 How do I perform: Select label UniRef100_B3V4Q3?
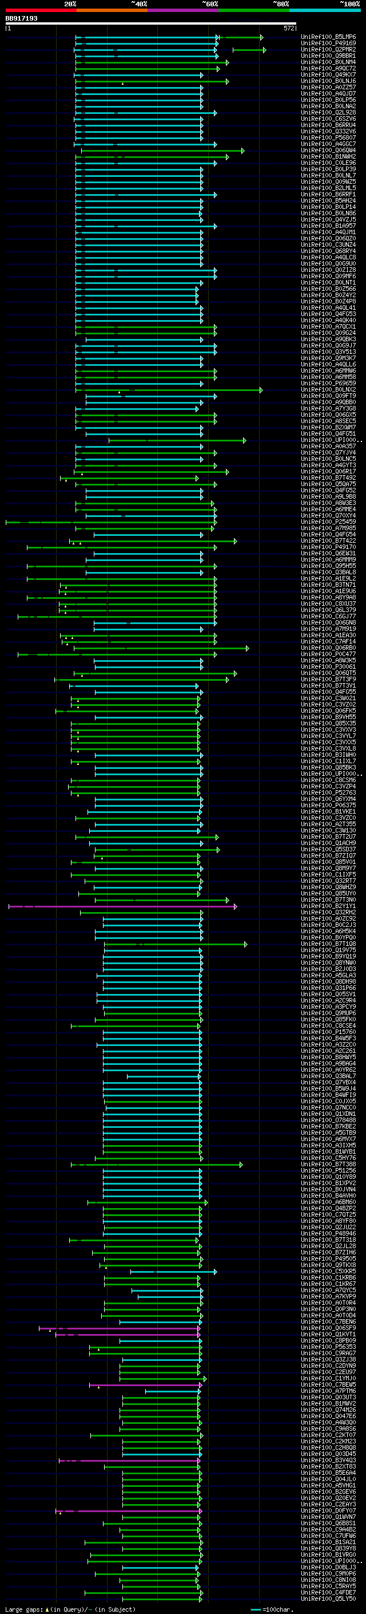click(x=328, y=1460)
